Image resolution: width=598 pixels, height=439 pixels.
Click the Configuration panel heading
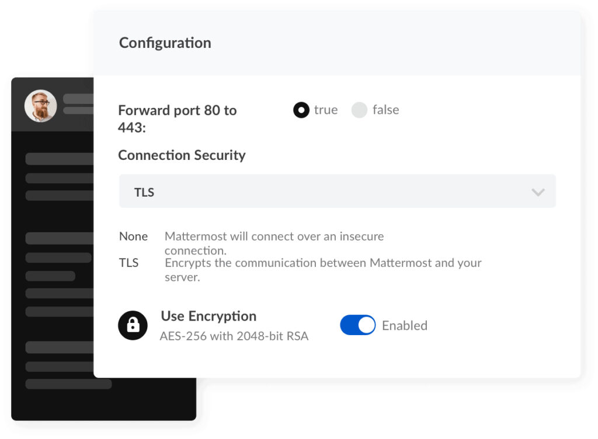[165, 43]
